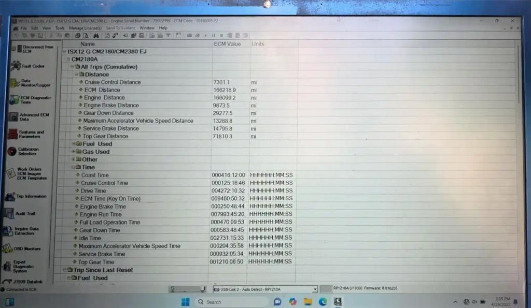This screenshot has height=308, width=531.
Task: Click the binoculars Find toolbar icon
Action: [96, 36]
